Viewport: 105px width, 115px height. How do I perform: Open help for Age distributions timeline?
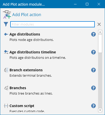[93, 52]
